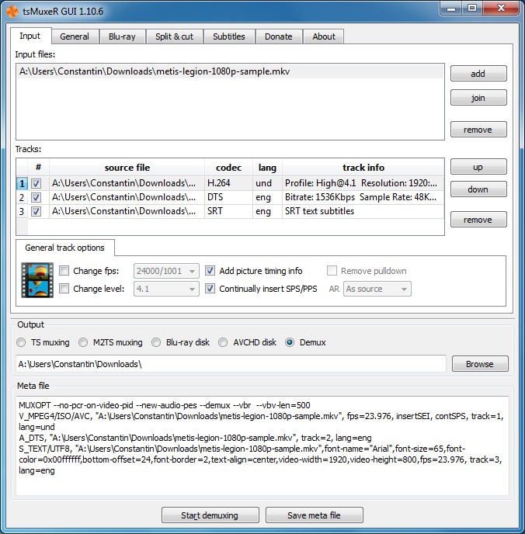Open the Blu-ray tab
This screenshot has height=534, width=525.
[122, 36]
